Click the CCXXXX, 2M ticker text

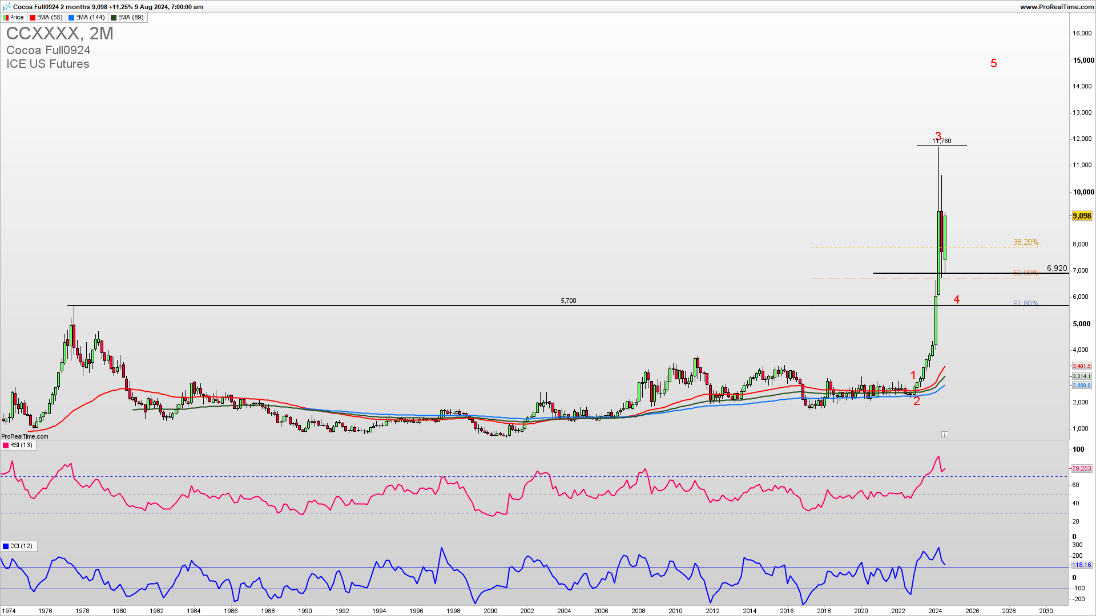tap(60, 34)
